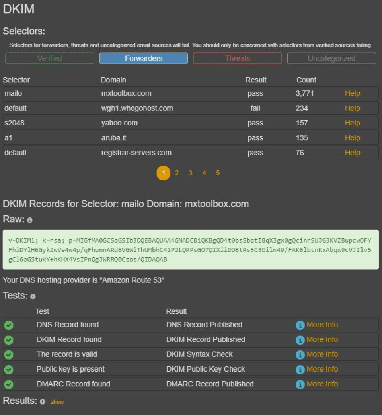
Task: Toggle the Uncategorized selector filter
Action: 331,58
